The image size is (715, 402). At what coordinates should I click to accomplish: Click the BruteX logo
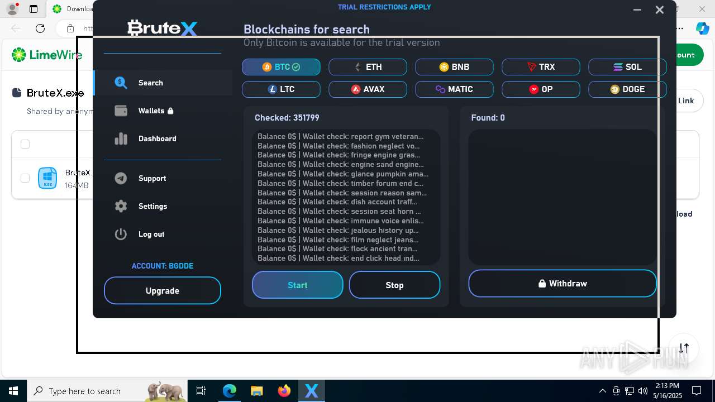(x=163, y=28)
